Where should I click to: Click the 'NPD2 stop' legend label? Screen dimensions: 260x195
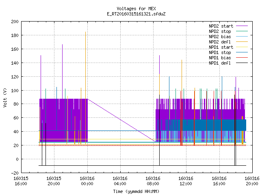[220, 31]
